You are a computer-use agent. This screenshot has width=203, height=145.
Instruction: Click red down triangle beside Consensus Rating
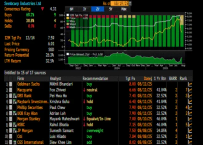[x=42, y=9]
